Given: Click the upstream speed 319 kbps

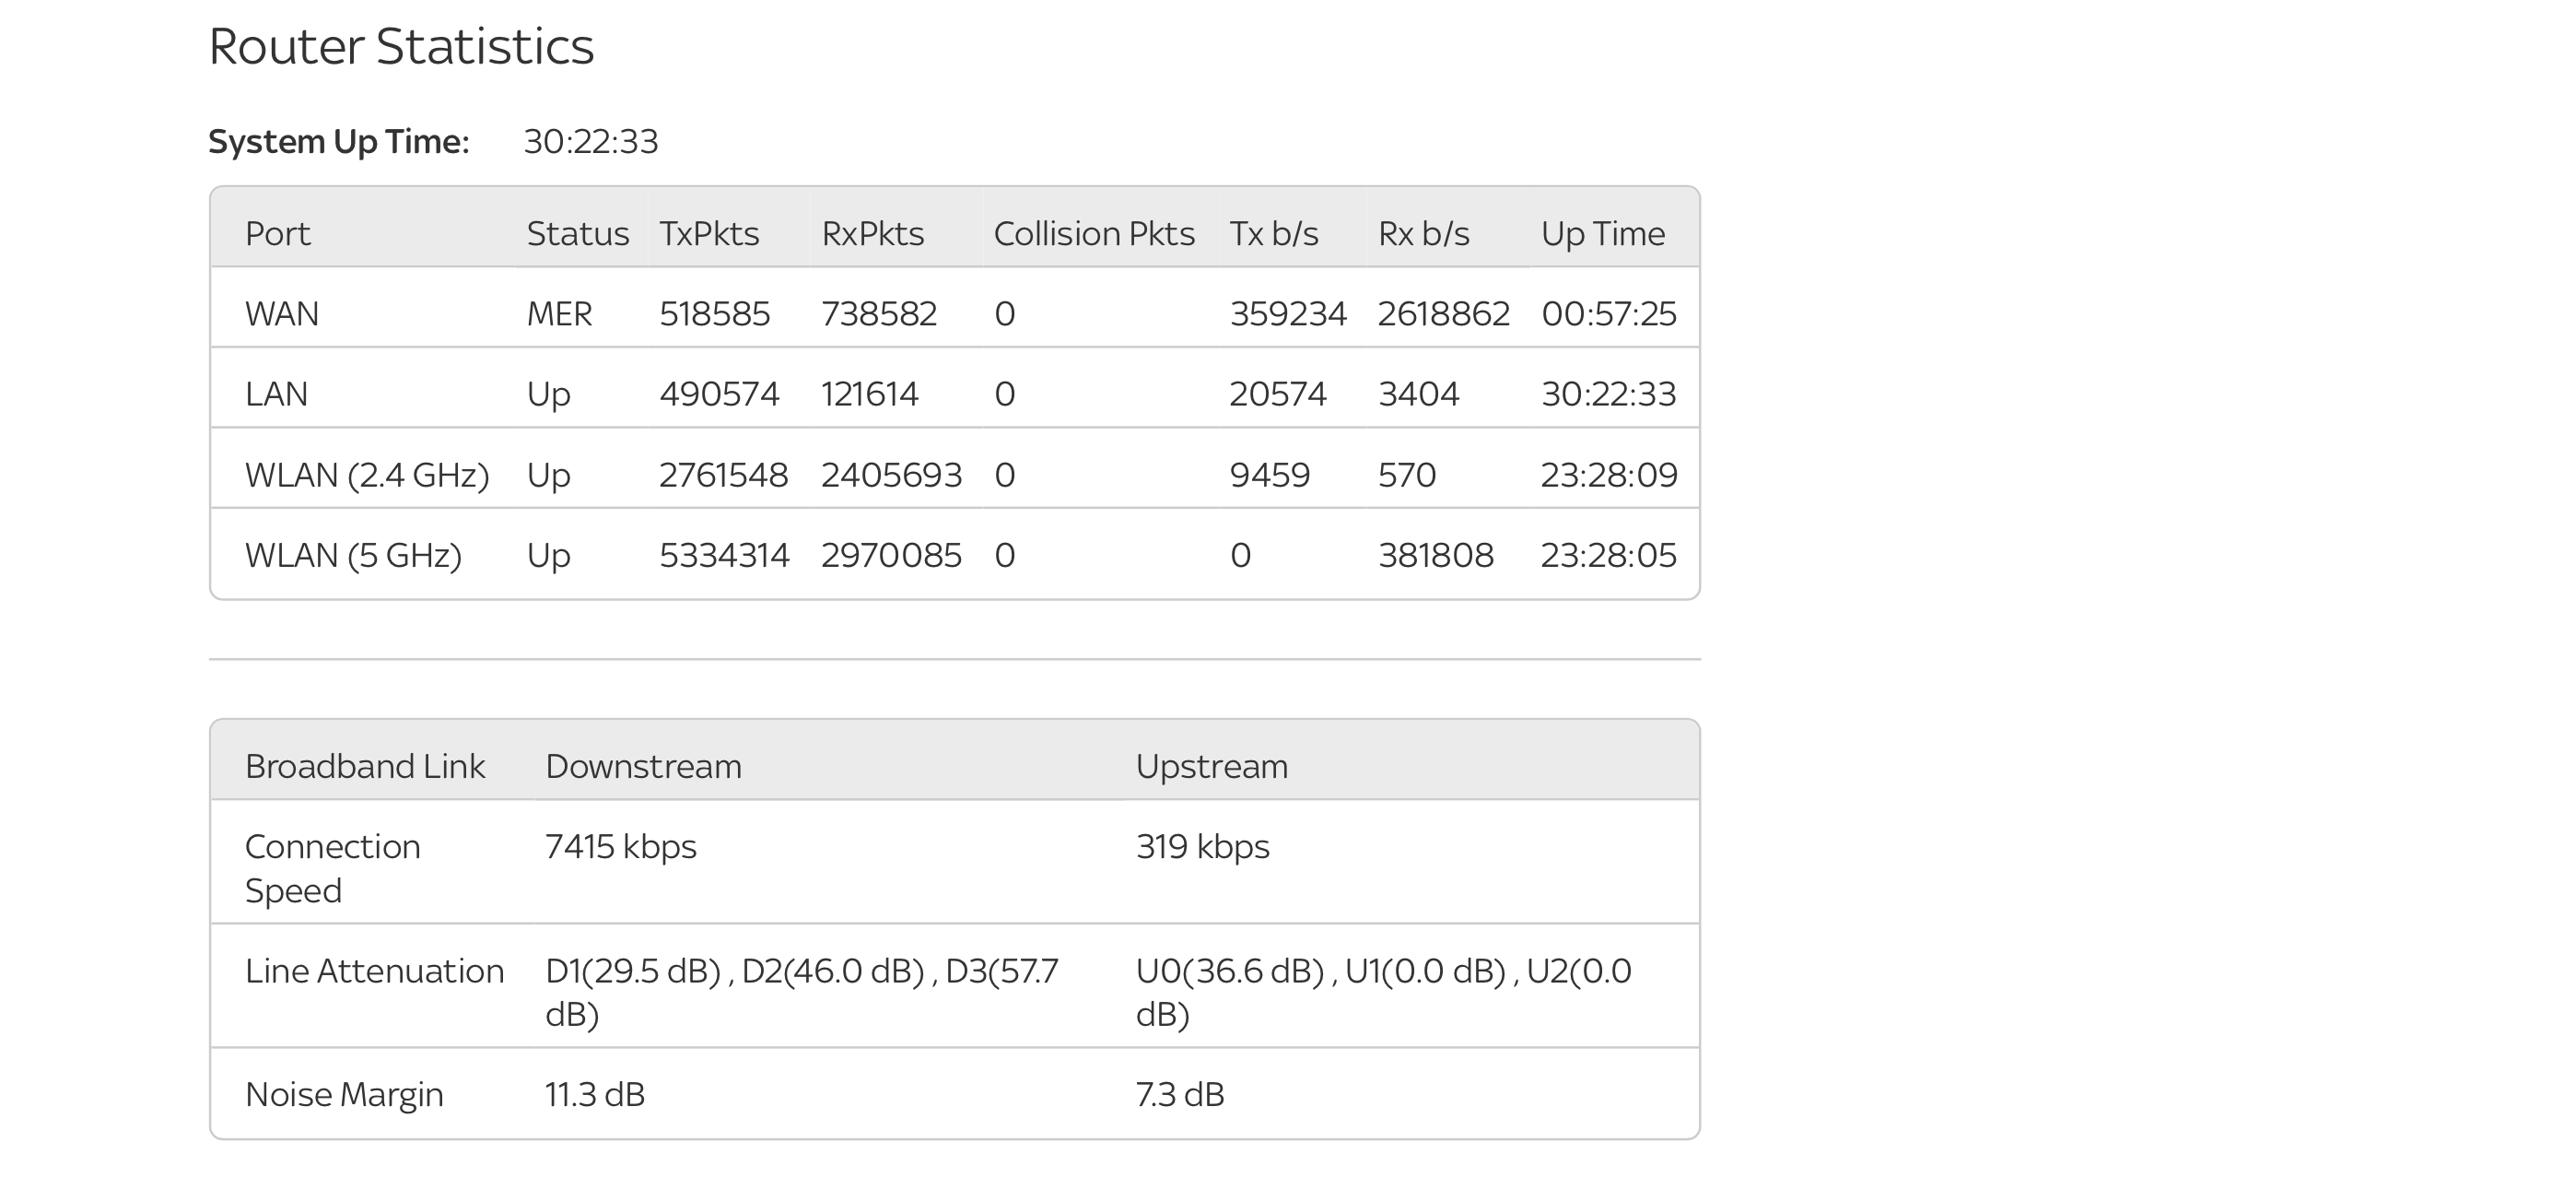Looking at the screenshot, I should click(1202, 847).
